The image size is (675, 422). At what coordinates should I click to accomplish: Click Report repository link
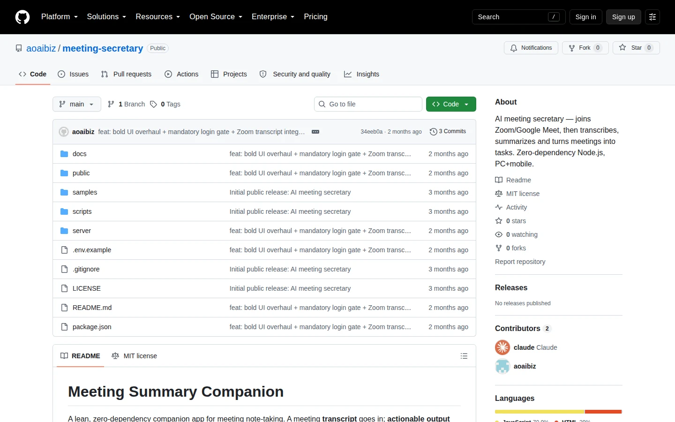click(x=520, y=262)
